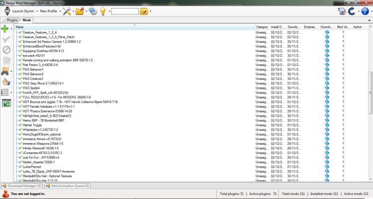Open the gears settings icon
373x199 pixels.
click(93, 11)
